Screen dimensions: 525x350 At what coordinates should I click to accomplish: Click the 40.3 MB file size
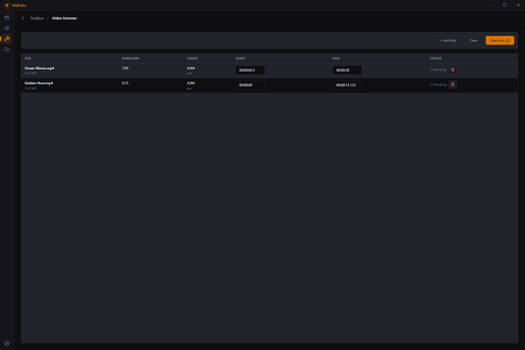pyautogui.click(x=30, y=73)
